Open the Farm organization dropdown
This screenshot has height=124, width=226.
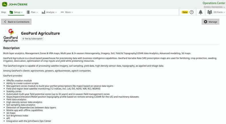[x=221, y=12]
